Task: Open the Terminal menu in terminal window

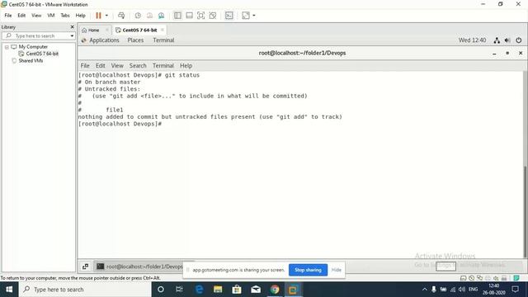Action: tap(163, 66)
